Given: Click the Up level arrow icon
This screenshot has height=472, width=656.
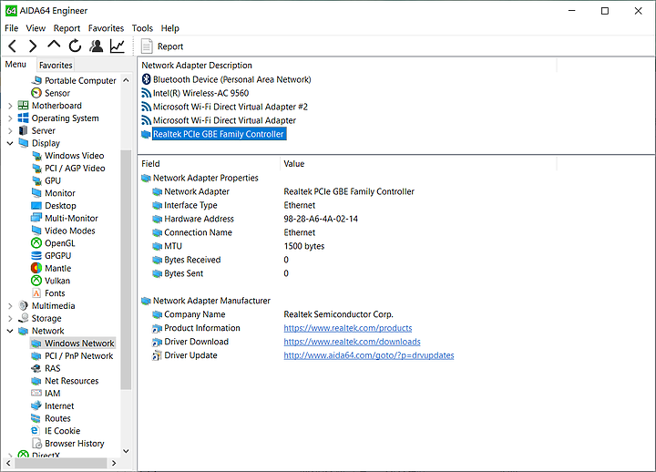Looking at the screenshot, I should 54,46.
